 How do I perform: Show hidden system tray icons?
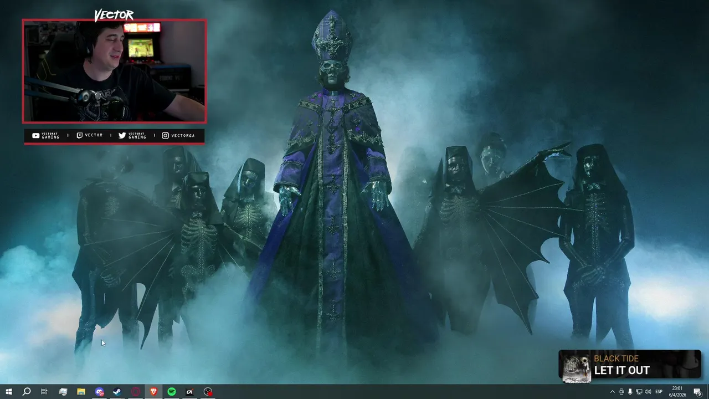point(612,392)
